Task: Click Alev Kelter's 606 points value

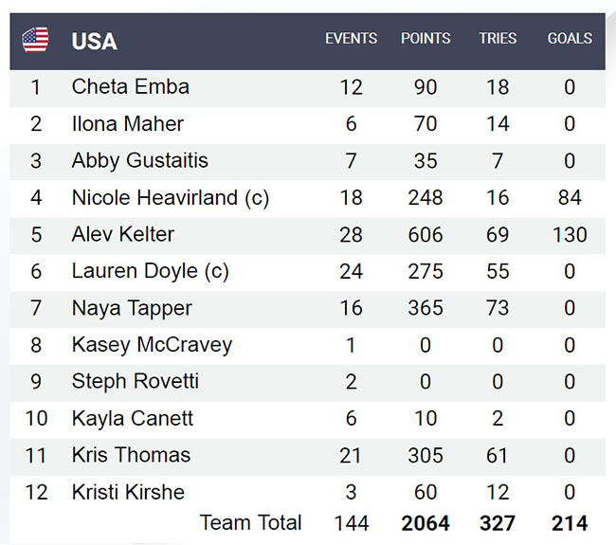Action: pos(426,235)
